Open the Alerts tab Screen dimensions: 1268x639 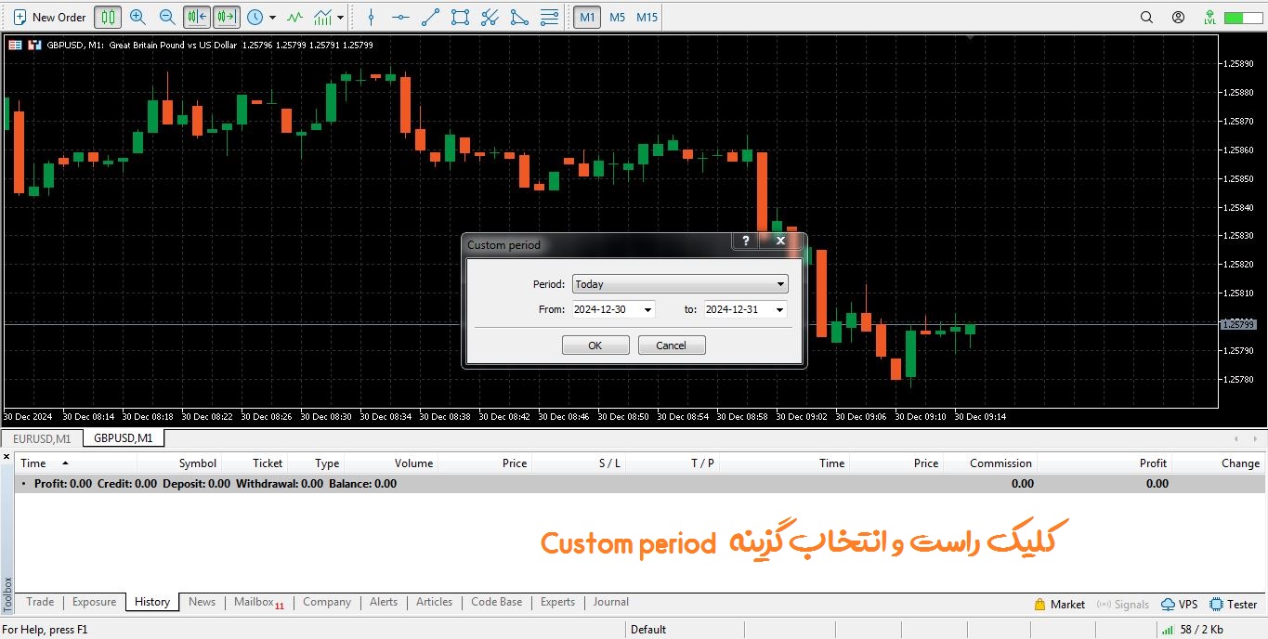click(384, 602)
